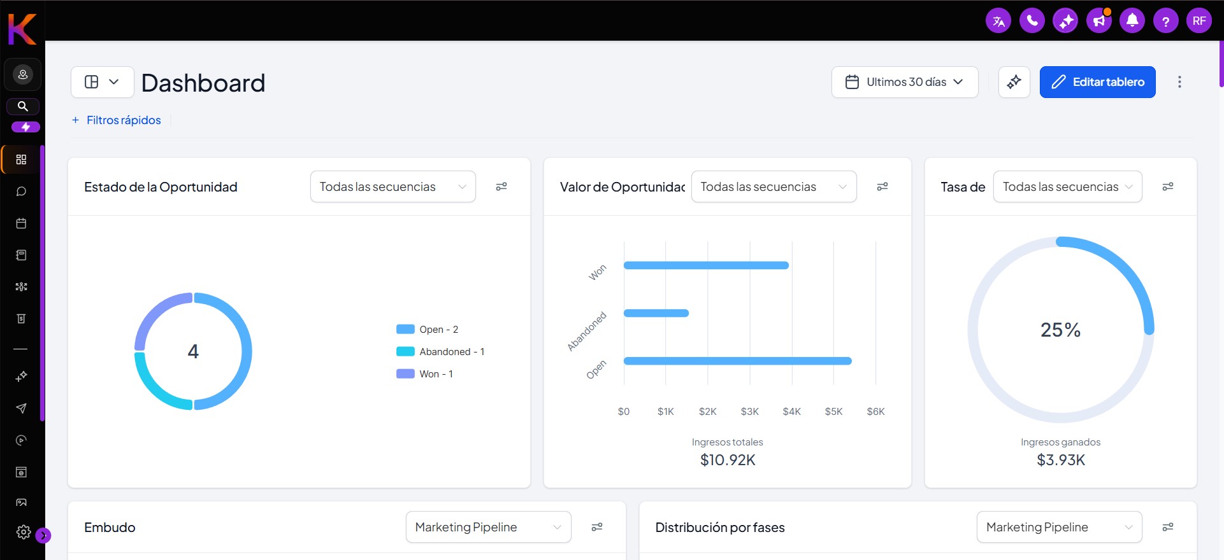Image resolution: width=1224 pixels, height=560 pixels.
Task: Open the sequences dropdown in Valor de Oportunidad
Action: tap(774, 186)
